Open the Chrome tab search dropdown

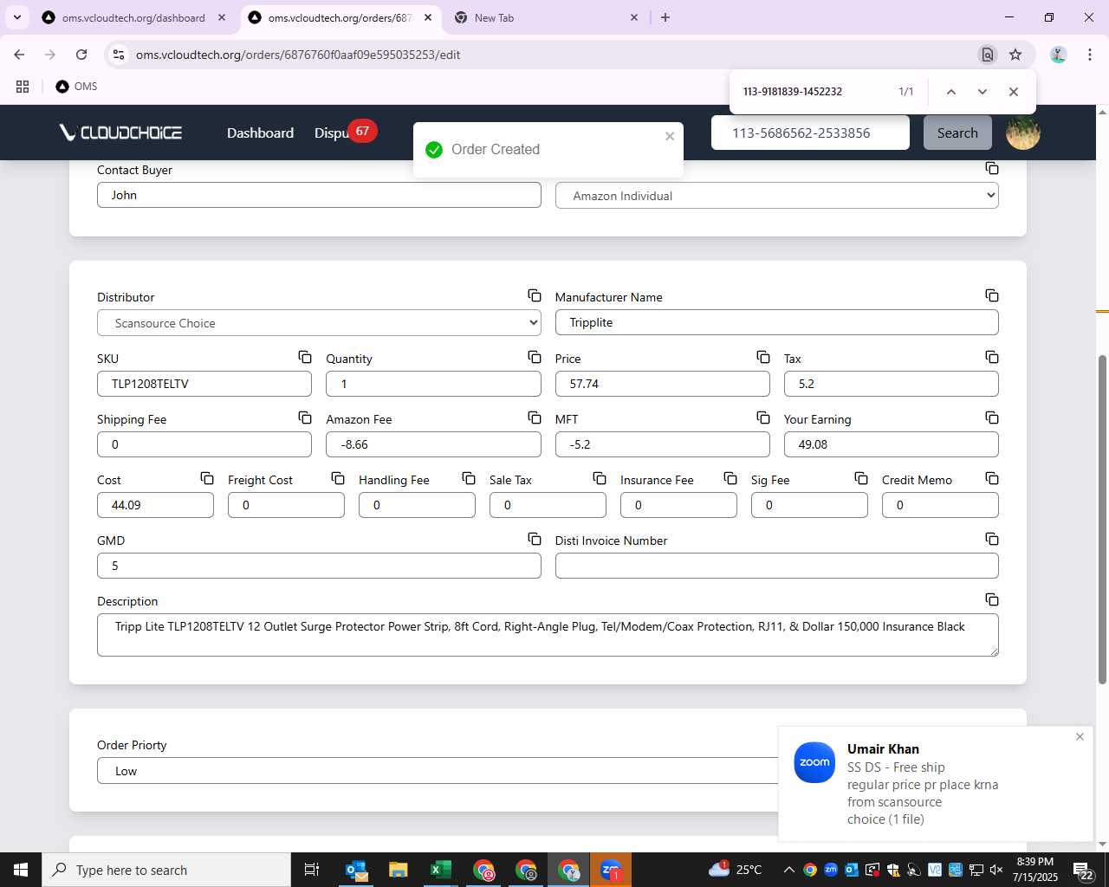point(17,17)
